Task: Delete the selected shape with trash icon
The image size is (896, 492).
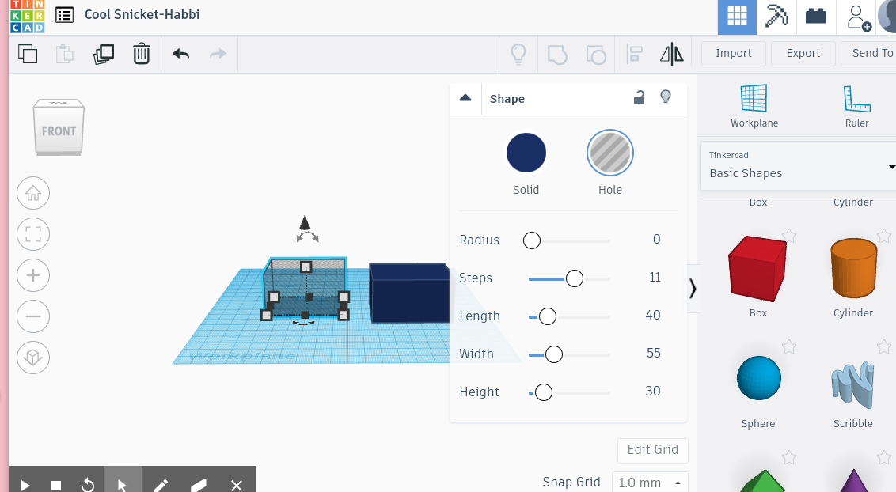Action: 141,54
